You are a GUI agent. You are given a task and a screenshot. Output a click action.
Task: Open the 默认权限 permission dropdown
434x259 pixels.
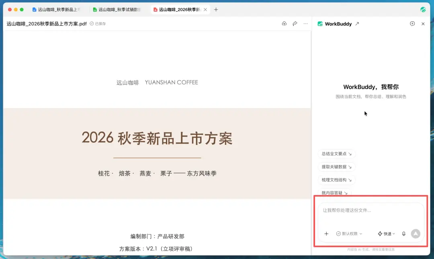pos(349,234)
